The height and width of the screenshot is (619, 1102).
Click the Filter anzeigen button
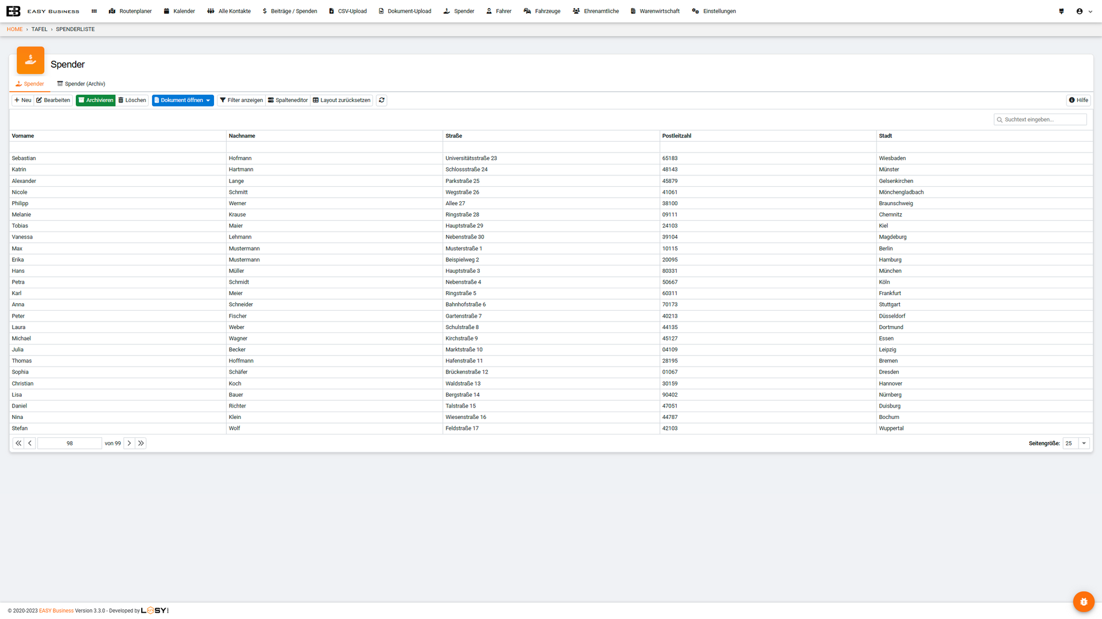(241, 100)
